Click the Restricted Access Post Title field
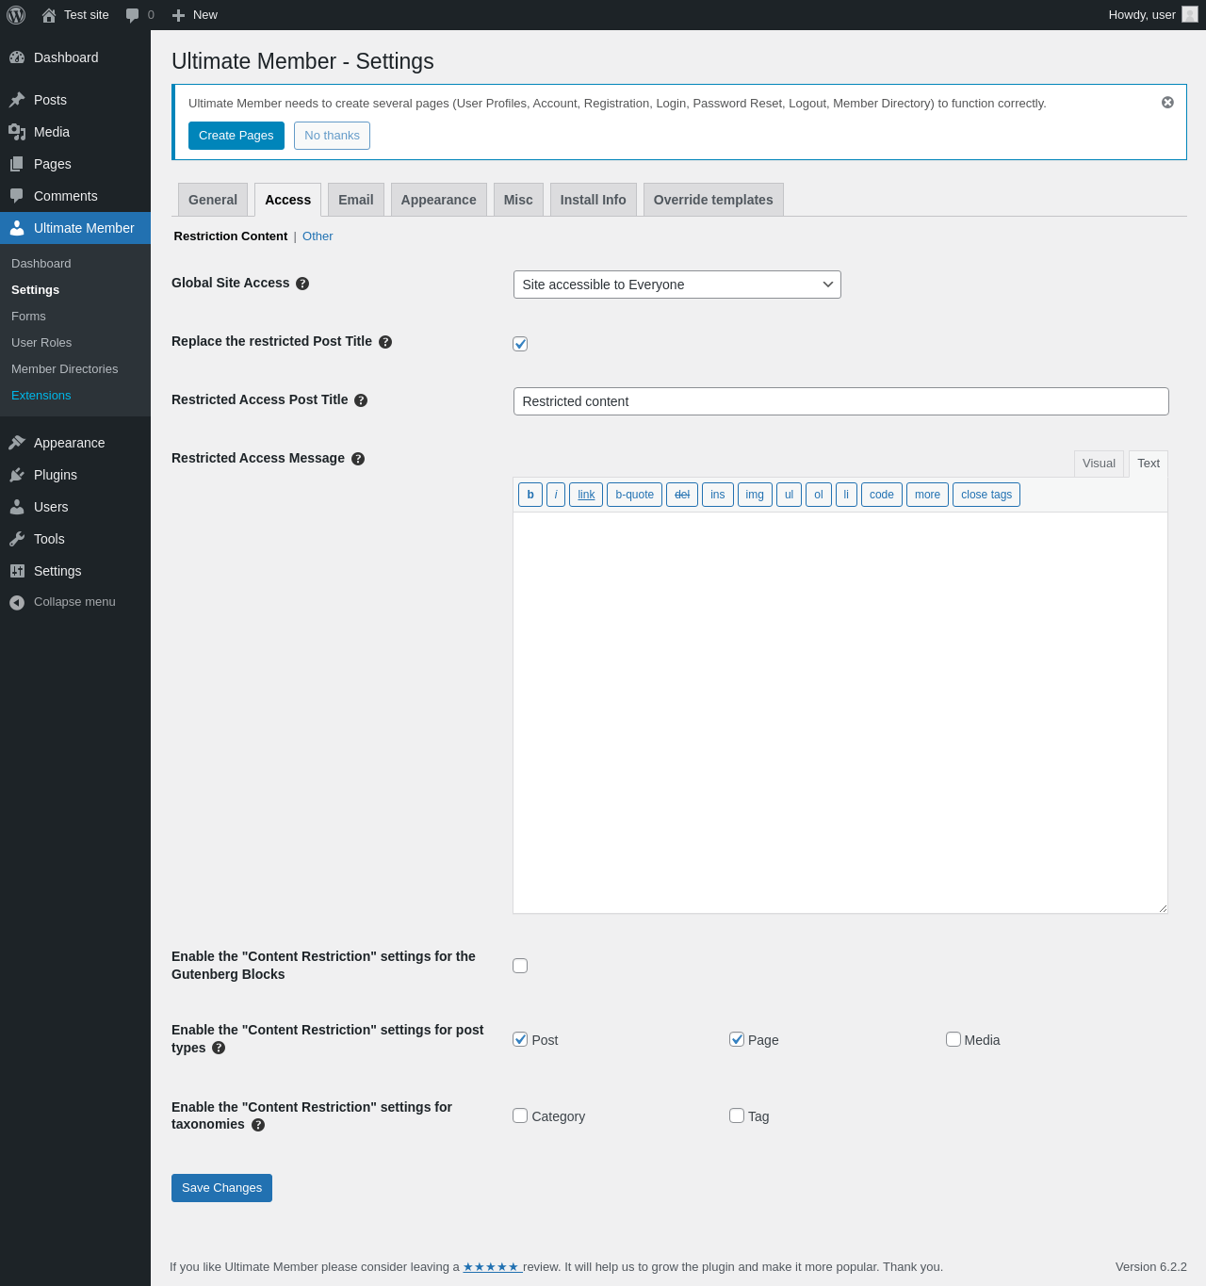This screenshot has height=1286, width=1206. click(x=841, y=401)
